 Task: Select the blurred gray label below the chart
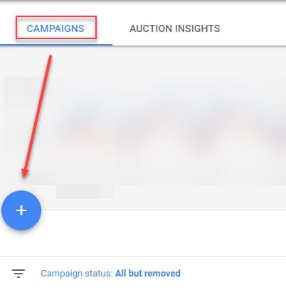[x=85, y=192]
